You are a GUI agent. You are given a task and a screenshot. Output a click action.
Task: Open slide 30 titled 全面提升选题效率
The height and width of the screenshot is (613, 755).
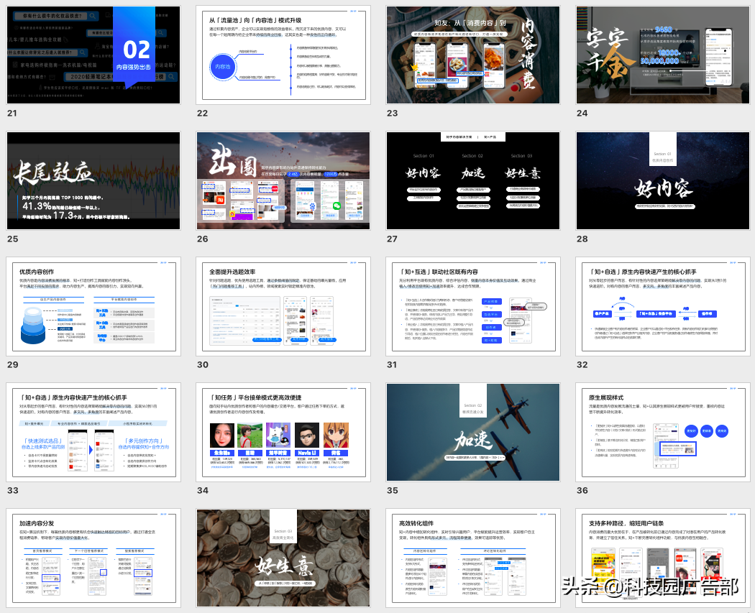coord(283,306)
